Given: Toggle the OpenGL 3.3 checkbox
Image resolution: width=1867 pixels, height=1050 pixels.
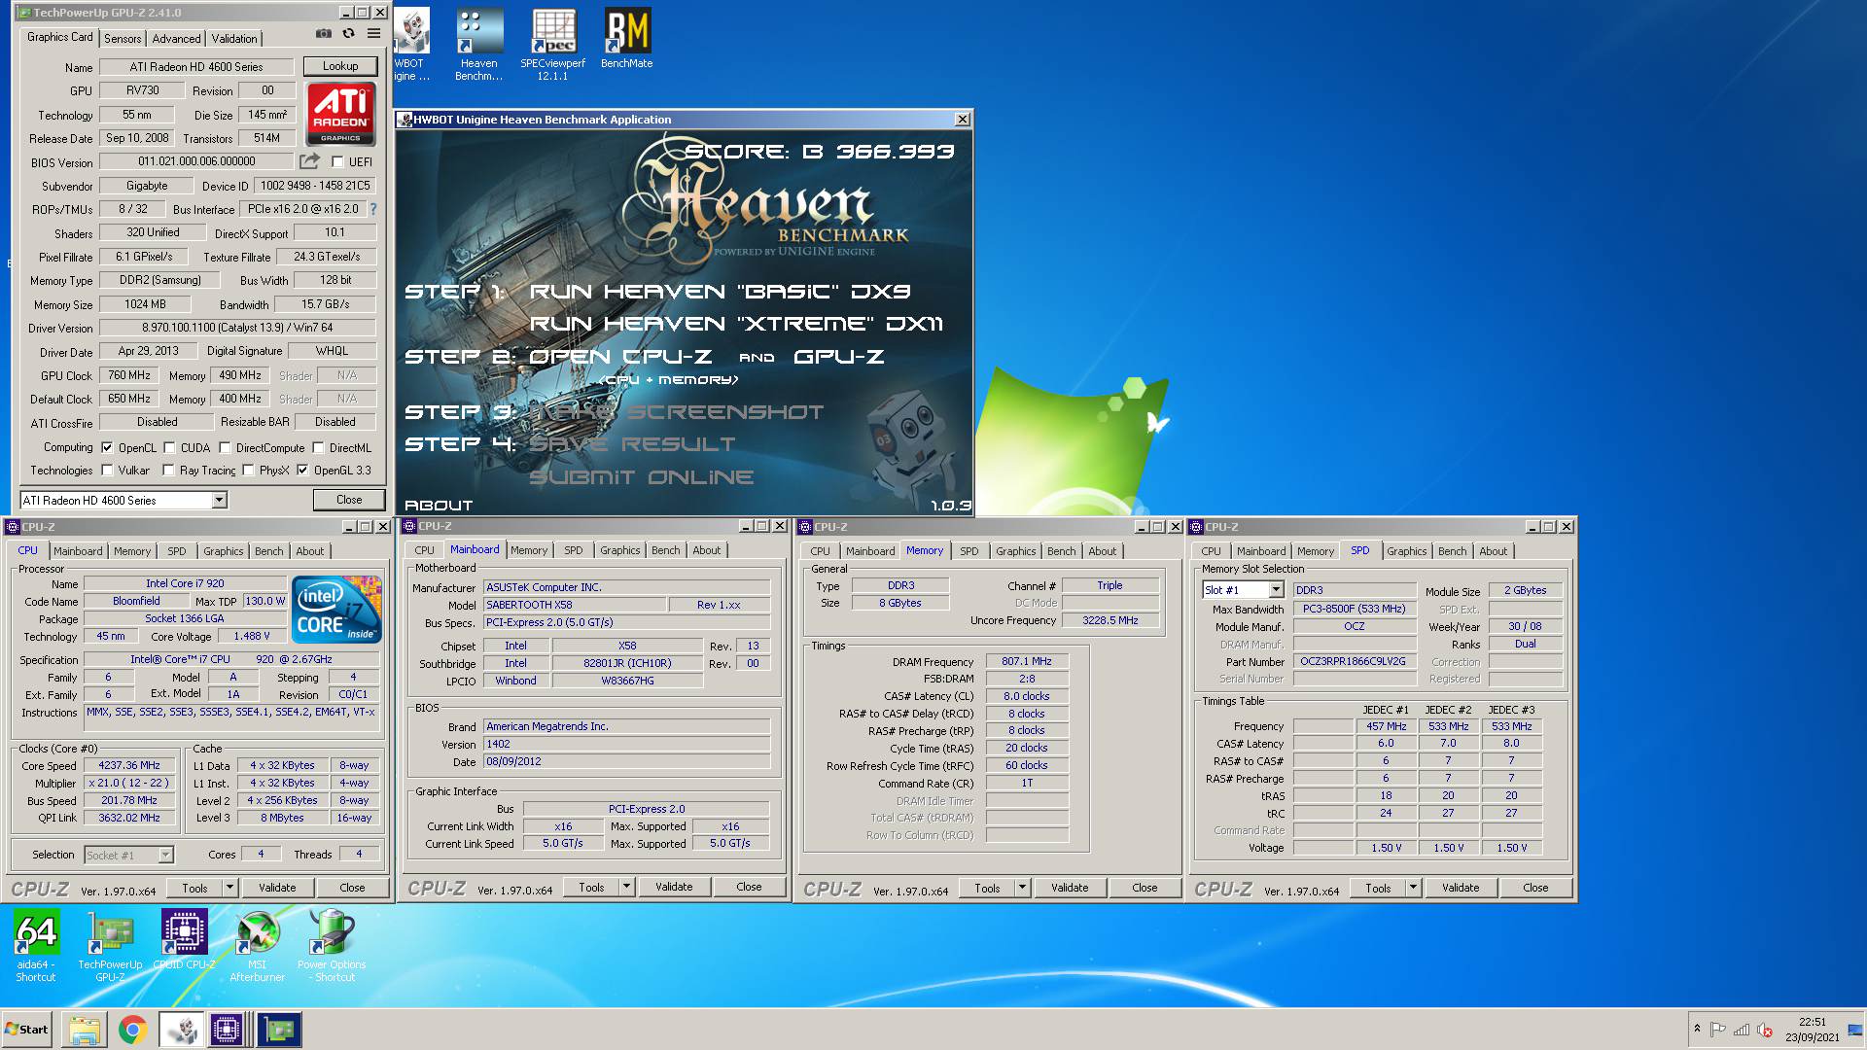Looking at the screenshot, I should (x=302, y=471).
